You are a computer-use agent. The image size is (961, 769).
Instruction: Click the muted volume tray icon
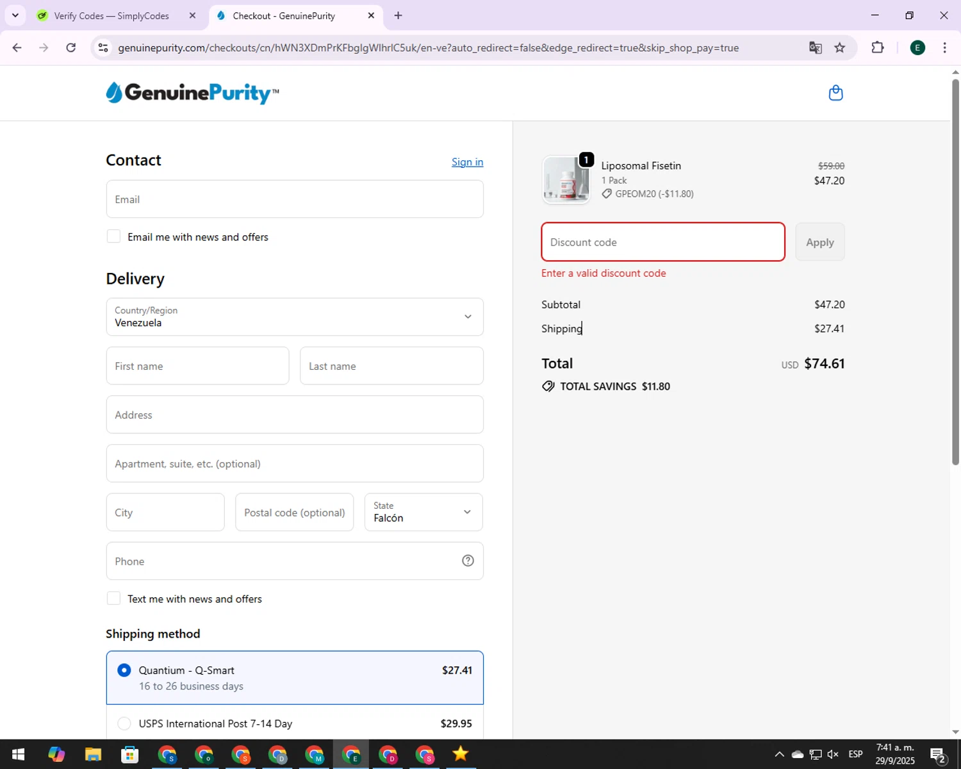pyautogui.click(x=833, y=754)
